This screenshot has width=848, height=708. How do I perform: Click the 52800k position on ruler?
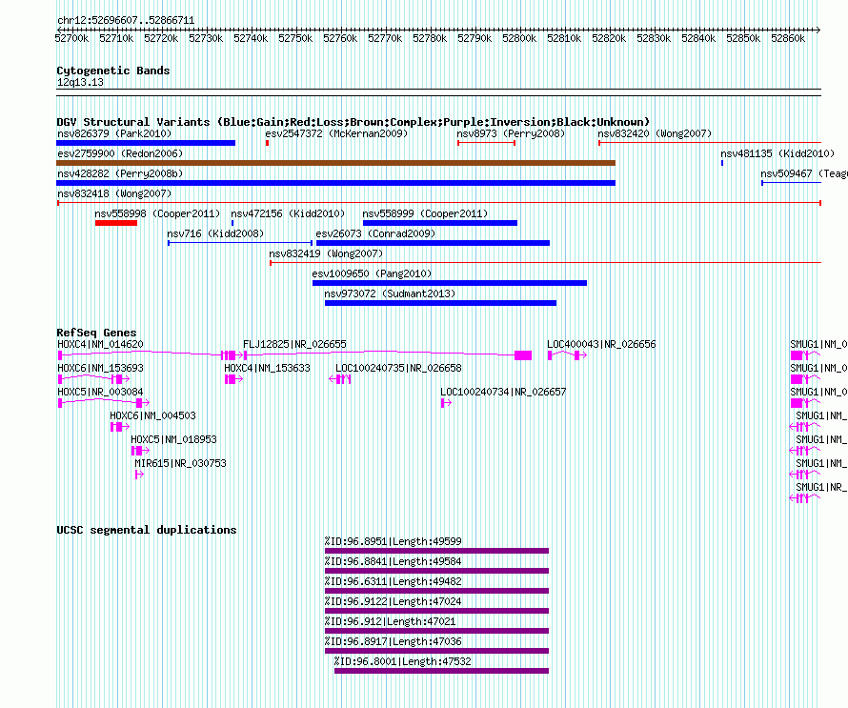[519, 38]
